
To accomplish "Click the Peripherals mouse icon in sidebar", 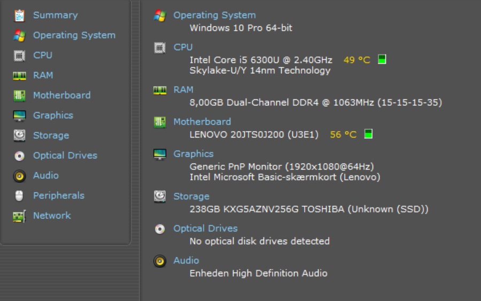I will click(19, 196).
